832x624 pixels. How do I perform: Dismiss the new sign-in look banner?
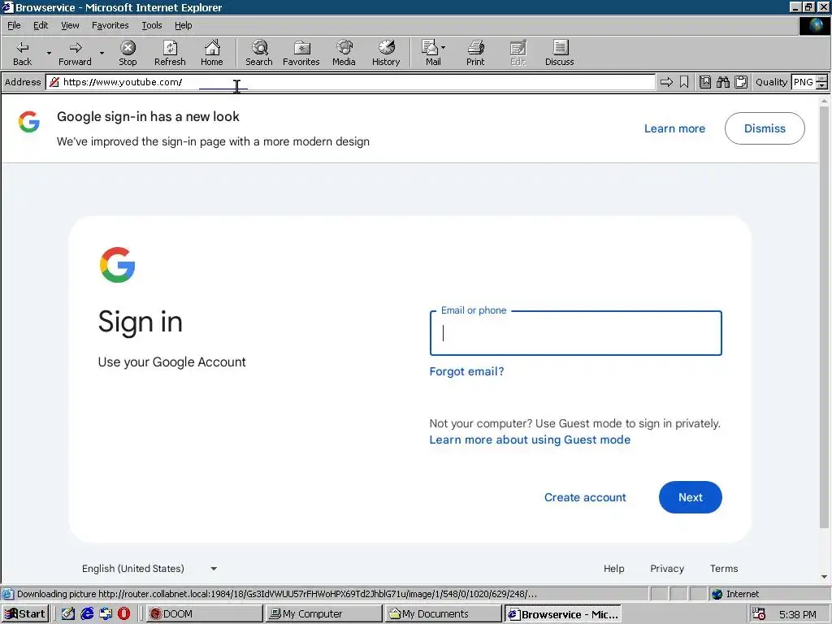click(x=765, y=128)
